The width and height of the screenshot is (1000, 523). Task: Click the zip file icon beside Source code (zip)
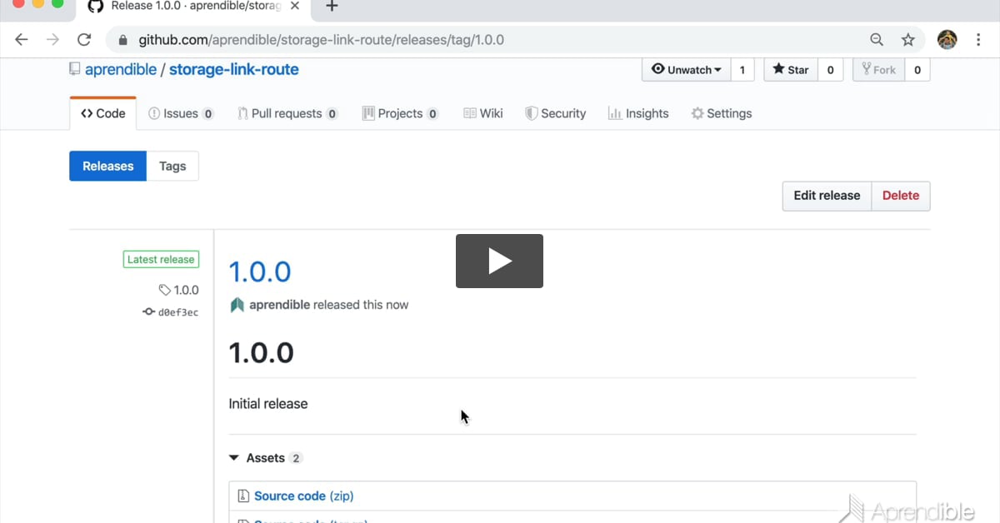tap(243, 496)
